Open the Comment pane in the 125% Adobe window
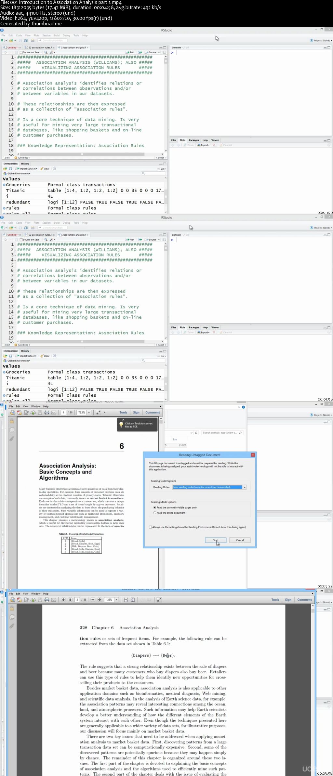This screenshot has height=776, width=333. pos(304,599)
